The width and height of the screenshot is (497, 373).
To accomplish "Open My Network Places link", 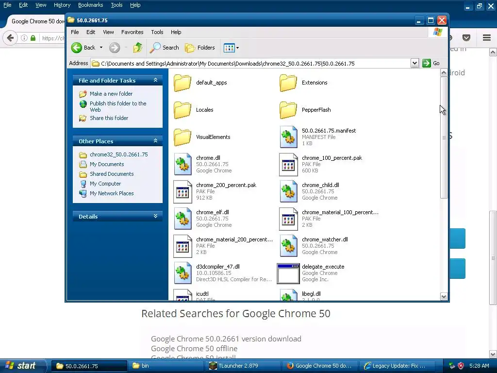I will coord(112,193).
